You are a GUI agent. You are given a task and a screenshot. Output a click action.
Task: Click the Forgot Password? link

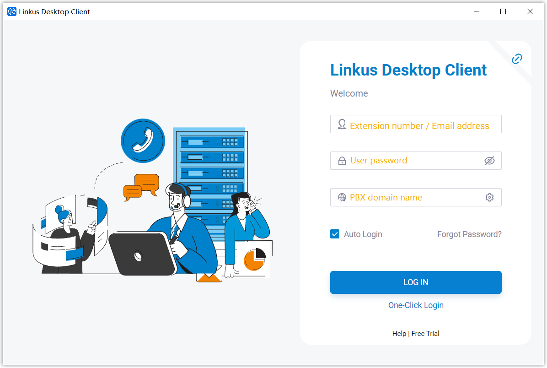pos(469,234)
